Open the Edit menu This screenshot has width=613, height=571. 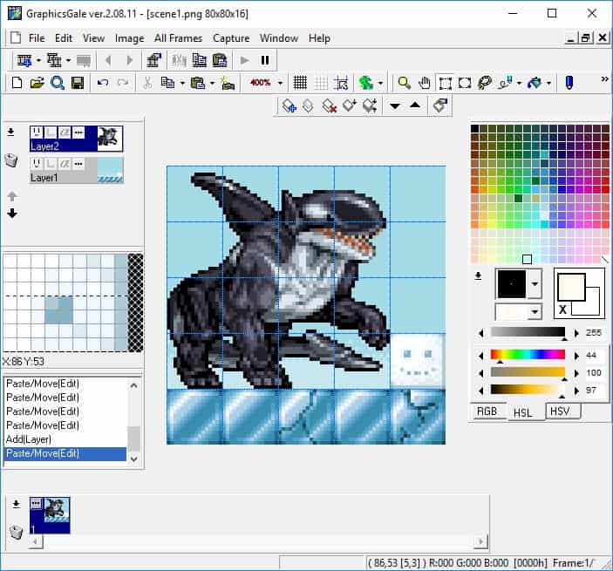click(x=64, y=38)
